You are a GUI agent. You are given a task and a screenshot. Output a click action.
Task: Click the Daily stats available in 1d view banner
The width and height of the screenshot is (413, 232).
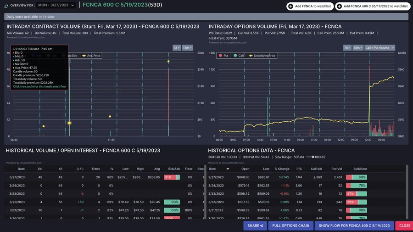click(206, 17)
